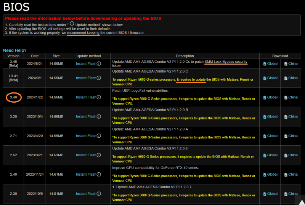Viewport: 305px width, 205px height.
Task: Open the Instant Flash link for version 2.30
Action: tap(86, 194)
